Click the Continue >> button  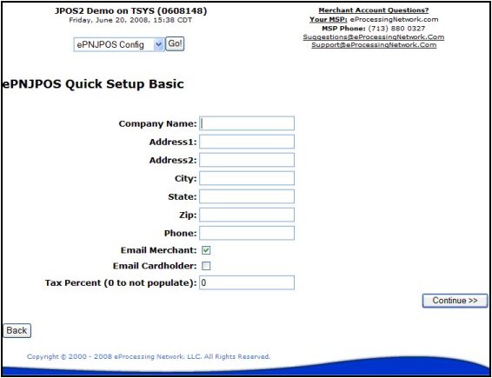pos(455,301)
